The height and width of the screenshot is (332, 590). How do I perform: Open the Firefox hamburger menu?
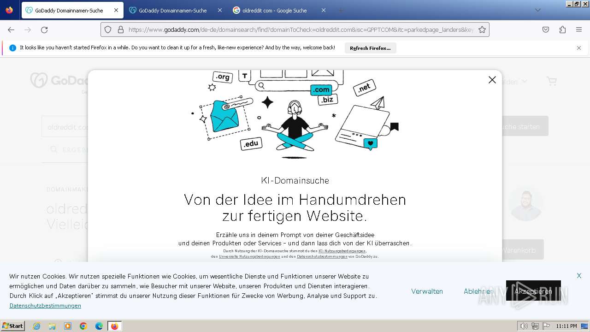[579, 30]
